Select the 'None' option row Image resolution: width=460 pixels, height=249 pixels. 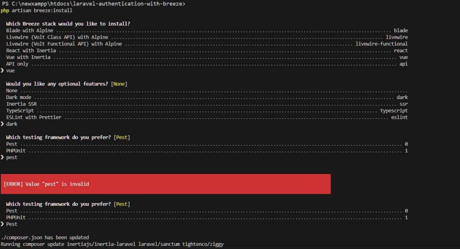click(x=207, y=91)
